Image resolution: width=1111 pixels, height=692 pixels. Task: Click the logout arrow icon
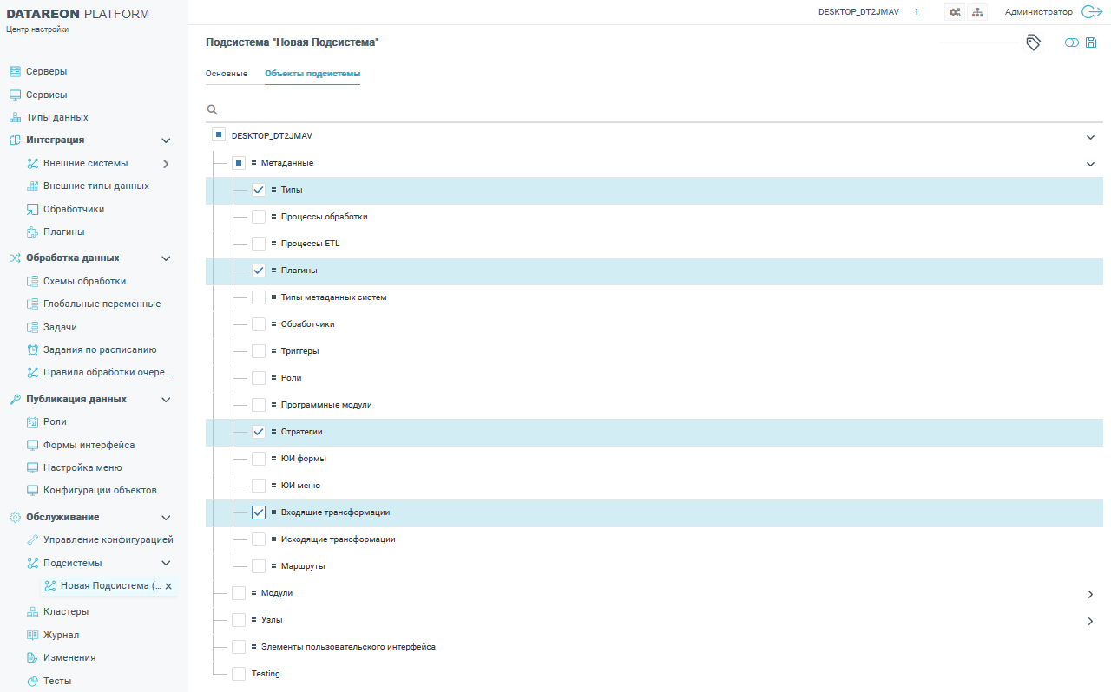click(x=1090, y=12)
